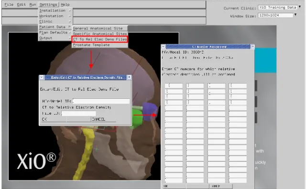Click second-row cell in fourth column
This screenshot has height=189, width=306.
click(238, 91)
